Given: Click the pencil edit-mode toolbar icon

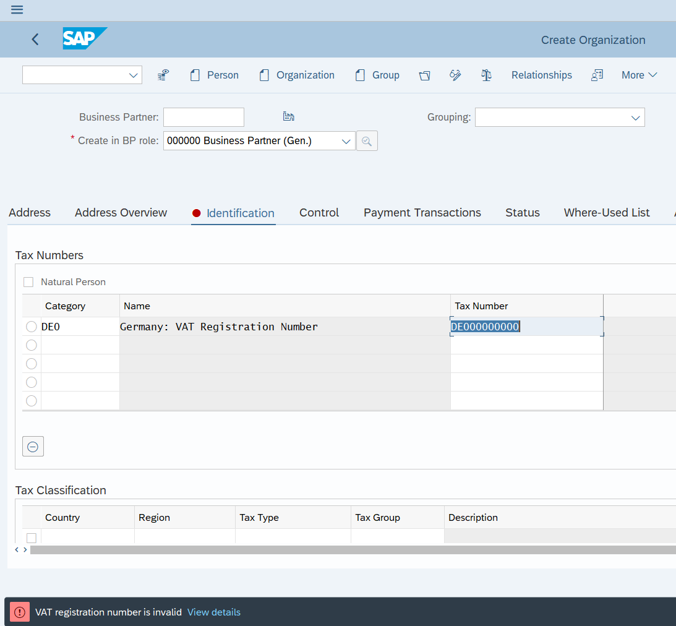Looking at the screenshot, I should coord(455,75).
